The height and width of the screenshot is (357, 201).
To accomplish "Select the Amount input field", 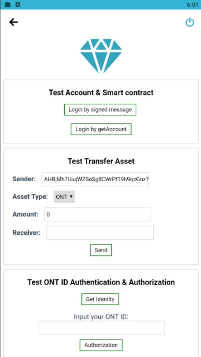I will pos(98,214).
